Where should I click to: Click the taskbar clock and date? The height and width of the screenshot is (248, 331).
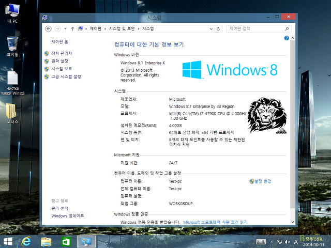313,242
